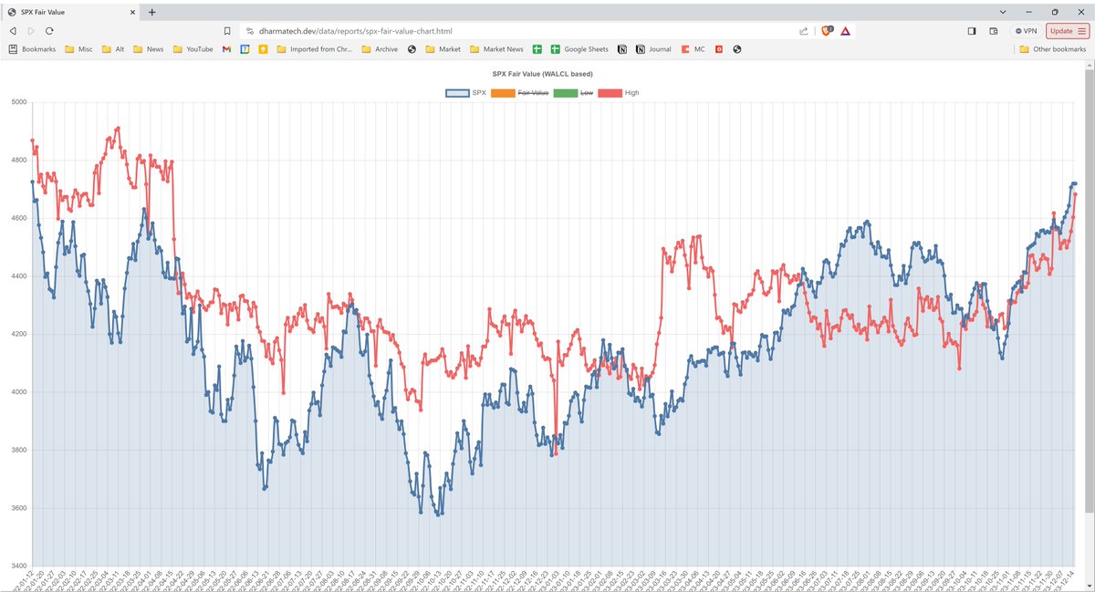
Task: Open the yellow Google Keep bookmark icon
Action: (263, 49)
